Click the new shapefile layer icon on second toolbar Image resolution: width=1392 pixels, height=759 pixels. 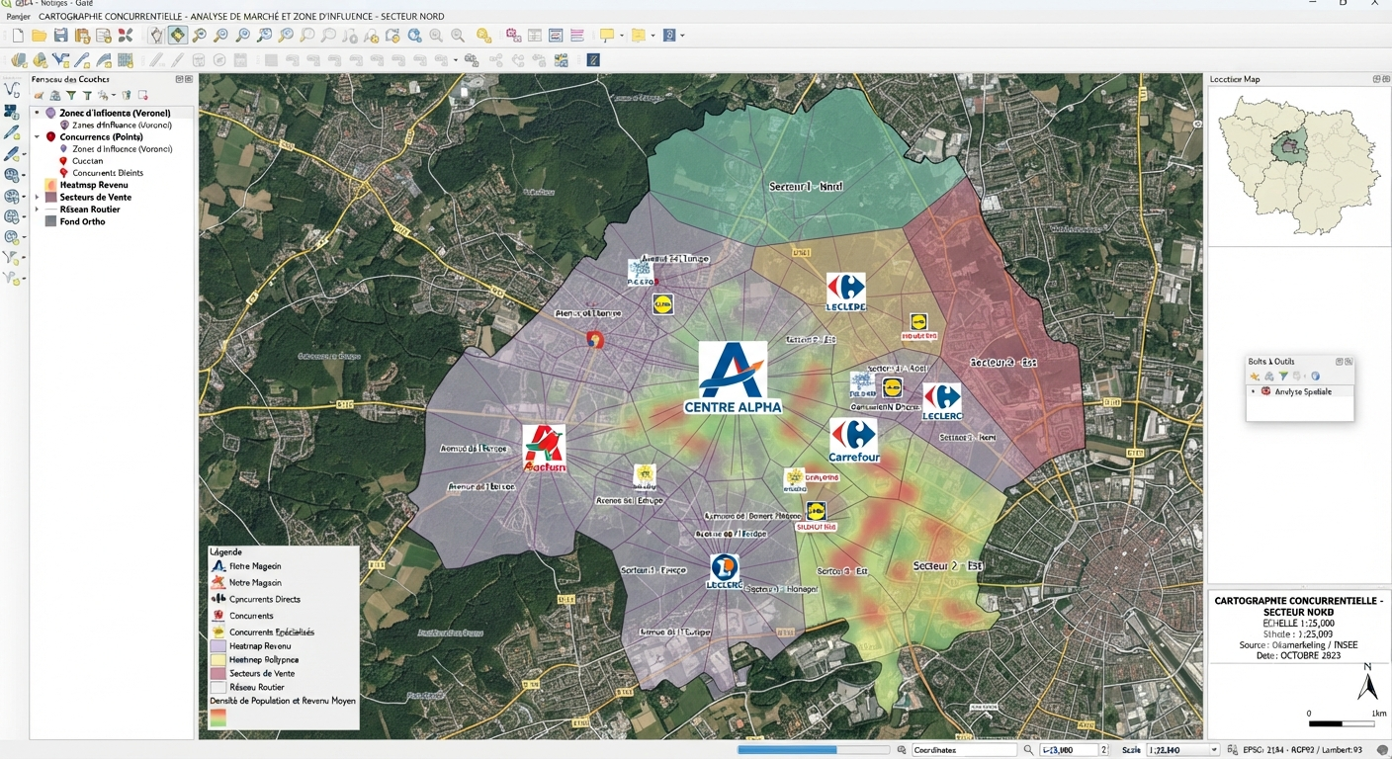click(x=60, y=60)
